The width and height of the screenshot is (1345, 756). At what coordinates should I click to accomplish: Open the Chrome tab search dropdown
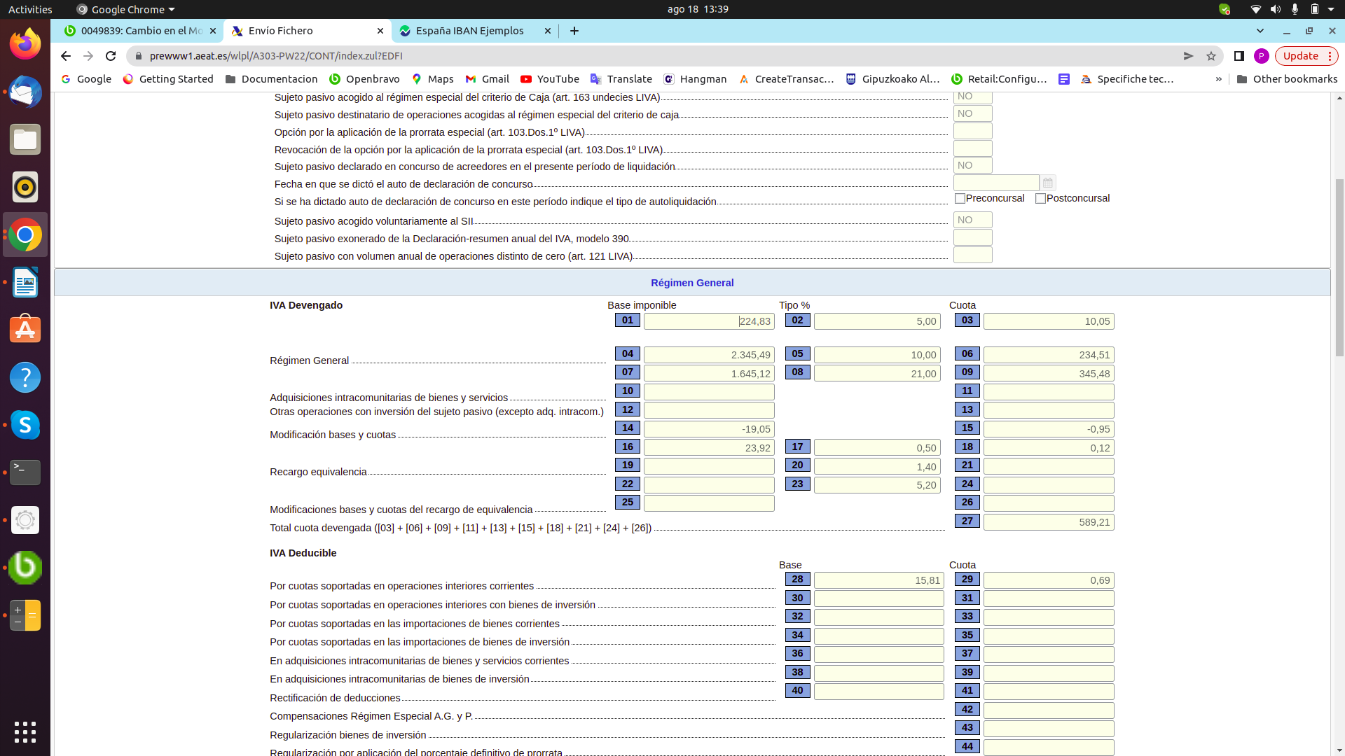tap(1260, 31)
